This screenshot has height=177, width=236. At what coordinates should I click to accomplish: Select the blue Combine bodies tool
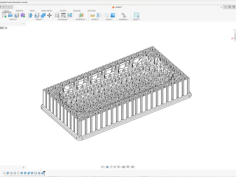coord(43,15)
